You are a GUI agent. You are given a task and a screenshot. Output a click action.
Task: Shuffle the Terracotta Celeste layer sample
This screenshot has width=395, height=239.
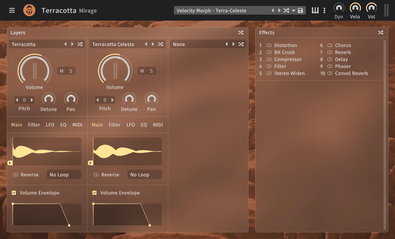(160, 44)
